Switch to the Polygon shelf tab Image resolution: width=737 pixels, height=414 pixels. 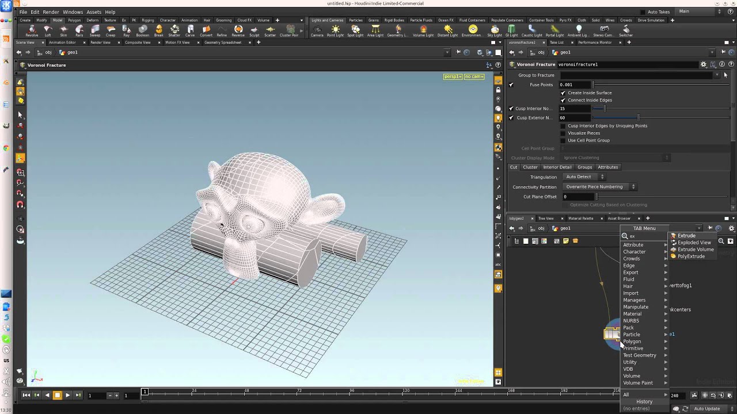74,20
